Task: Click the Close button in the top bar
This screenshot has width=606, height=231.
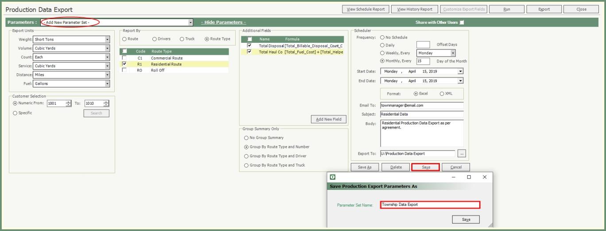Action: pos(582,9)
